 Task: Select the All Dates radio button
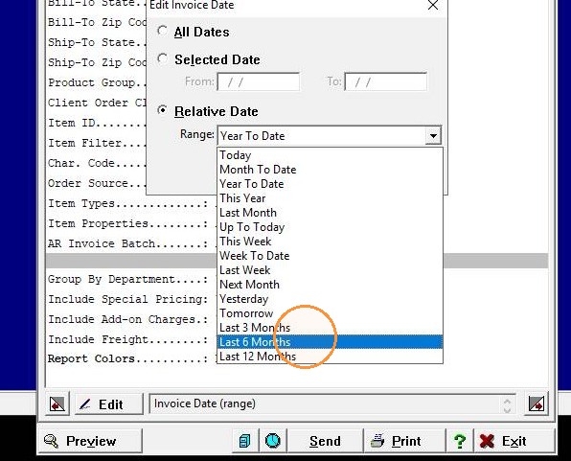point(163,31)
